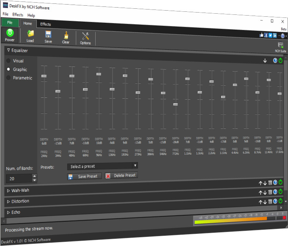Switch to the Effects ribbon tab
288x246 pixels.
pos(46,24)
